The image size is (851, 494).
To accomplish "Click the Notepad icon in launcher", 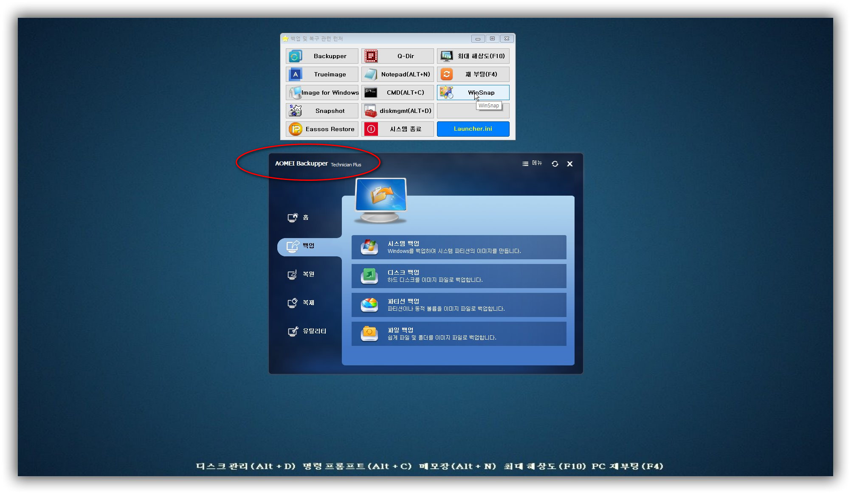I will (371, 74).
